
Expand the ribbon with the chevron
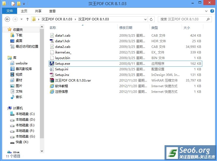click(206, 11)
